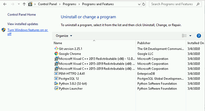Select Git version 2.25.1 entry
Viewport: 205px width, 111px height.
pyautogui.click(x=71, y=49)
